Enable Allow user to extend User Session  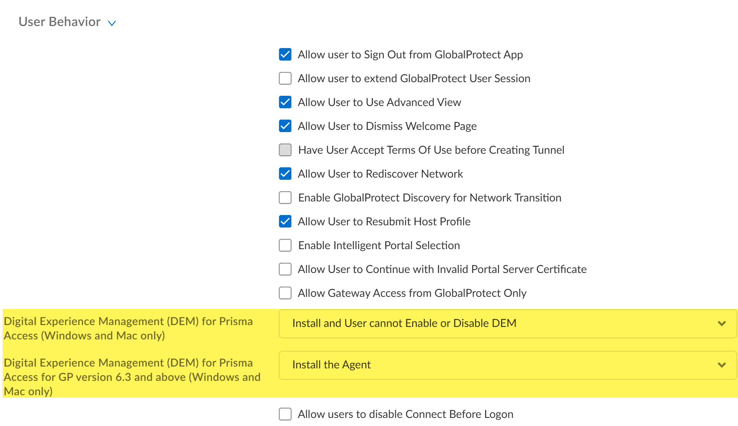pyautogui.click(x=285, y=78)
